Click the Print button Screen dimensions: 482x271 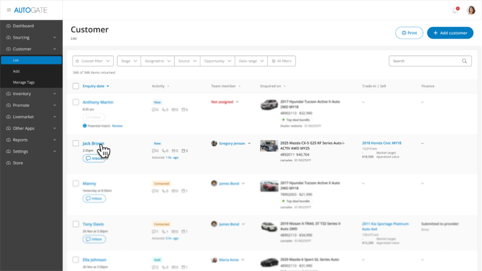coord(409,33)
